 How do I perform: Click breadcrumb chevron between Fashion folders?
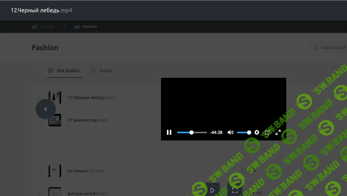point(65,27)
